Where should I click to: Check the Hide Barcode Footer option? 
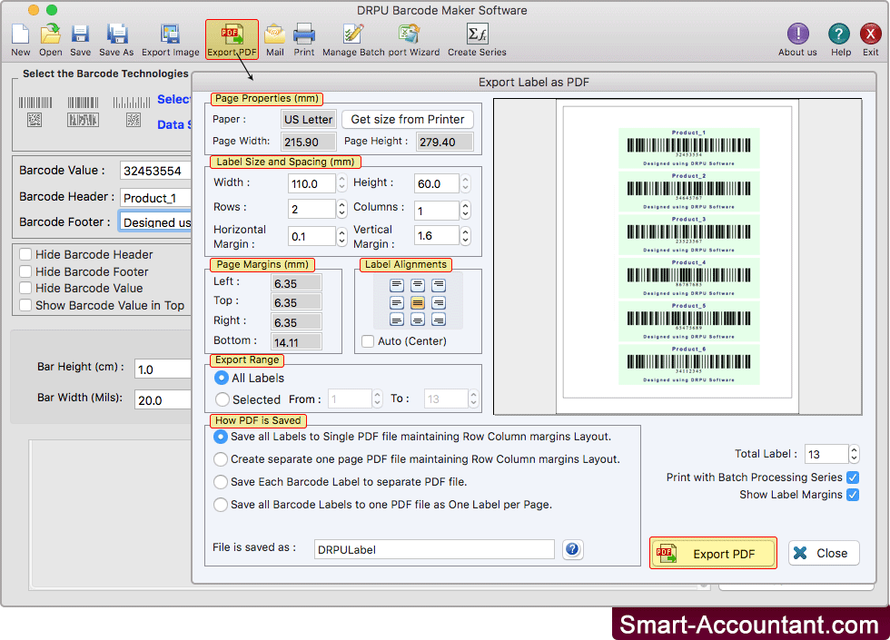(26, 271)
